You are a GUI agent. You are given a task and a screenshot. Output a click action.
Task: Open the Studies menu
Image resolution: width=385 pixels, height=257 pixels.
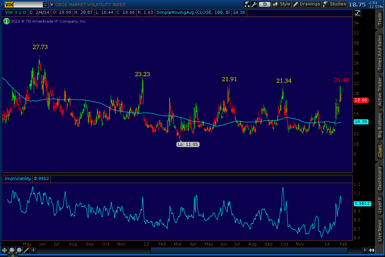(334, 4)
